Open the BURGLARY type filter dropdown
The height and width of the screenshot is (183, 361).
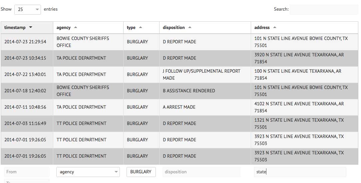point(141,172)
